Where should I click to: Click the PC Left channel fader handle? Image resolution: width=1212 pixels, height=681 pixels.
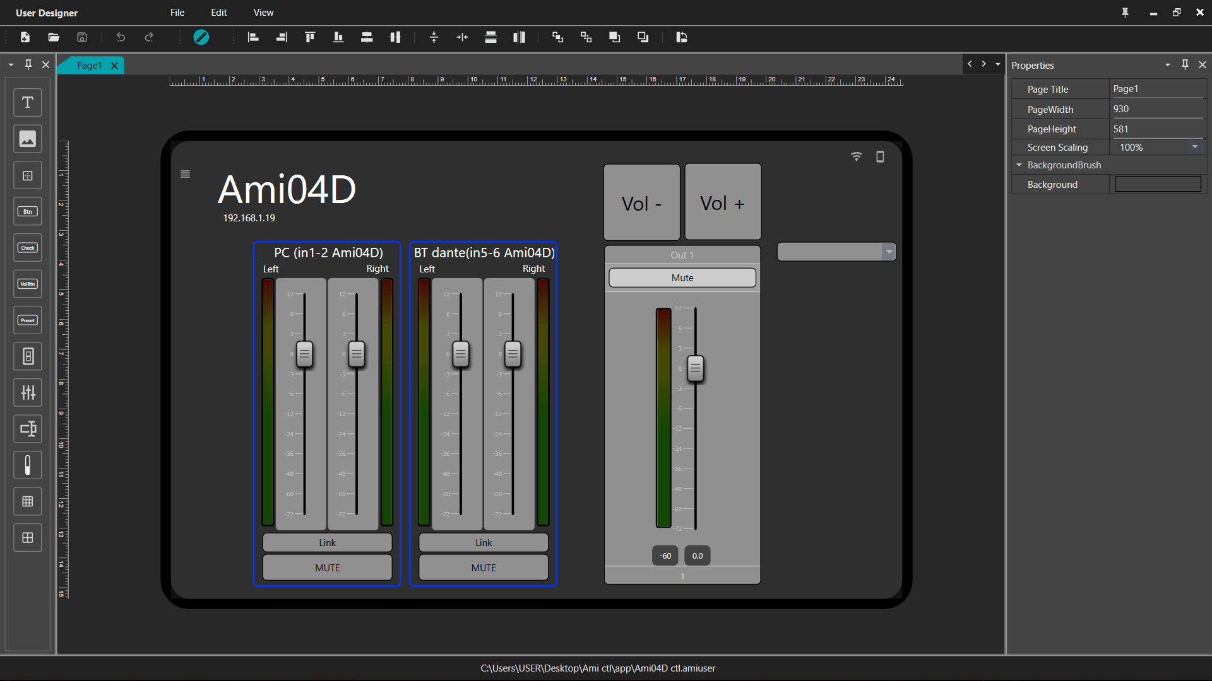(304, 354)
